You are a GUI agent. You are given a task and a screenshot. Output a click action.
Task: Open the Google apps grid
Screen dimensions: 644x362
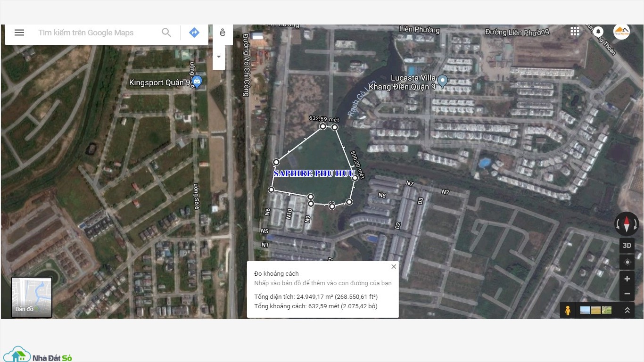point(575,31)
